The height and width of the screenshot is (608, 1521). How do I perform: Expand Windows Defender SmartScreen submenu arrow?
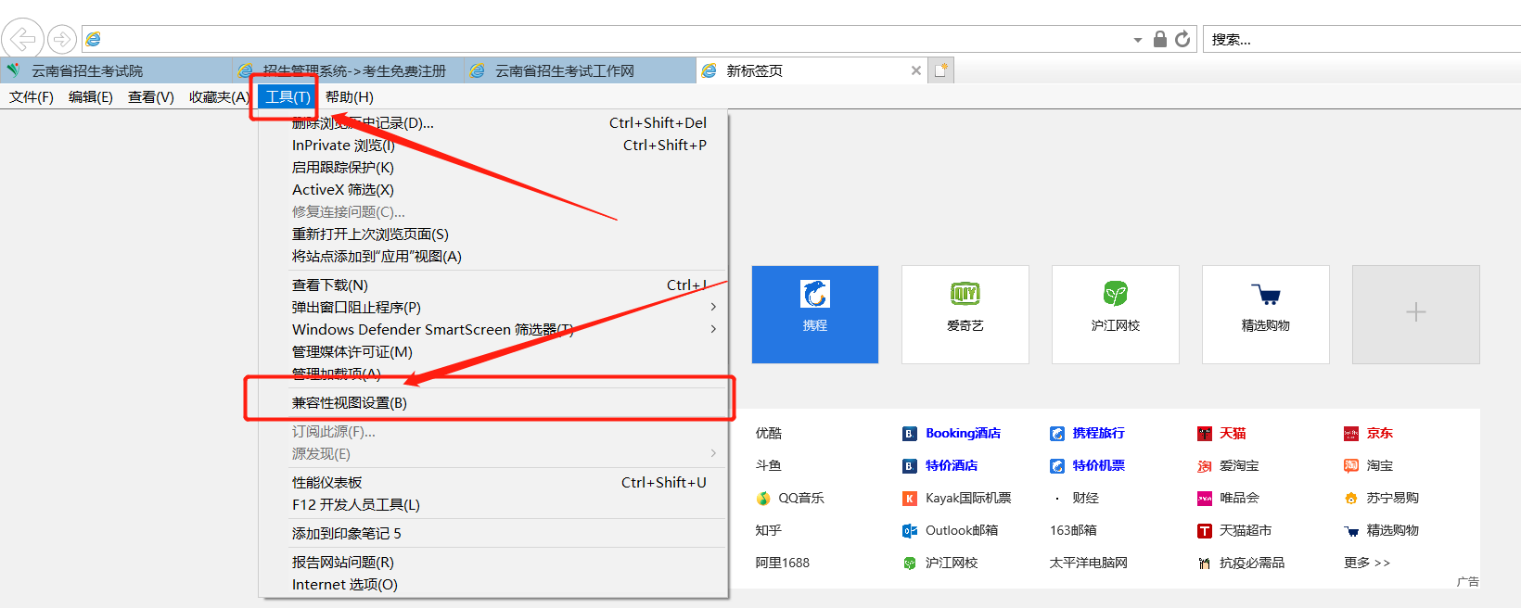pyautogui.click(x=712, y=329)
